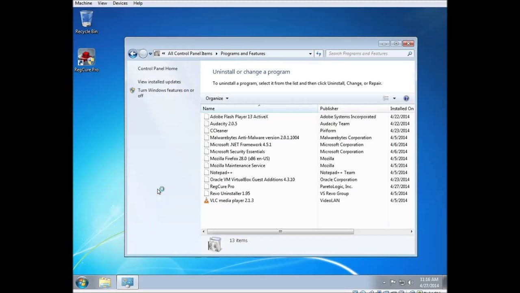Open the Organize dropdown
Image resolution: width=520 pixels, height=293 pixels.
click(217, 98)
